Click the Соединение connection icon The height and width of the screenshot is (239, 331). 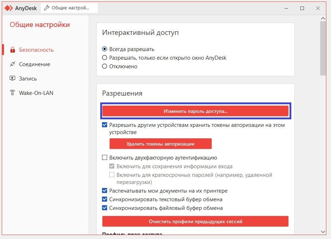pyautogui.click(x=13, y=64)
